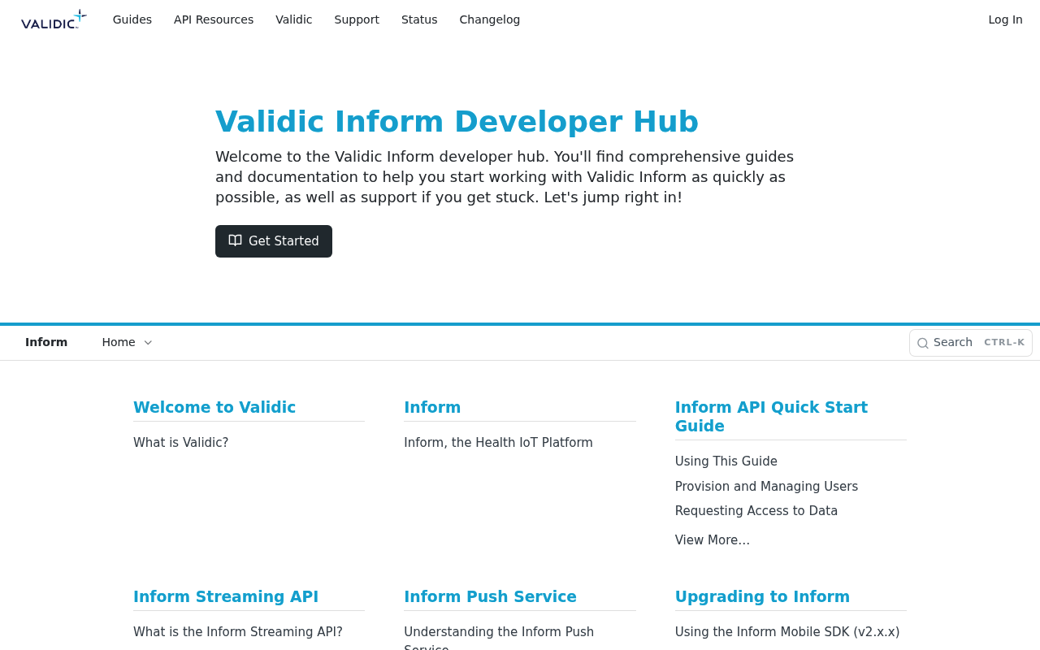Open Requesting Access to Data
1040x650 pixels.
coord(756,511)
